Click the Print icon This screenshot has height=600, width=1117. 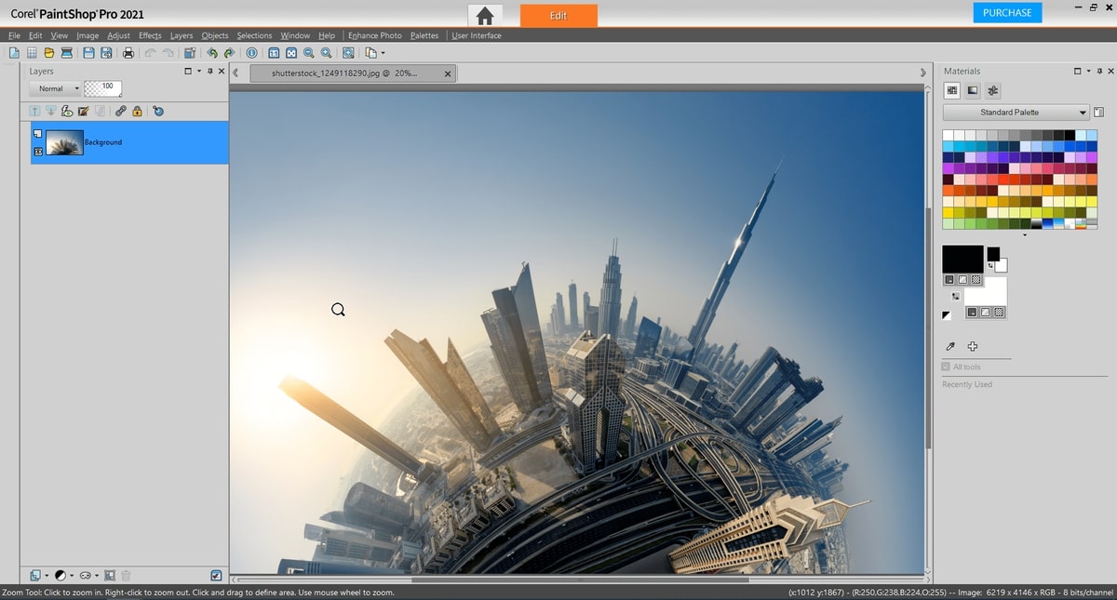click(x=128, y=53)
